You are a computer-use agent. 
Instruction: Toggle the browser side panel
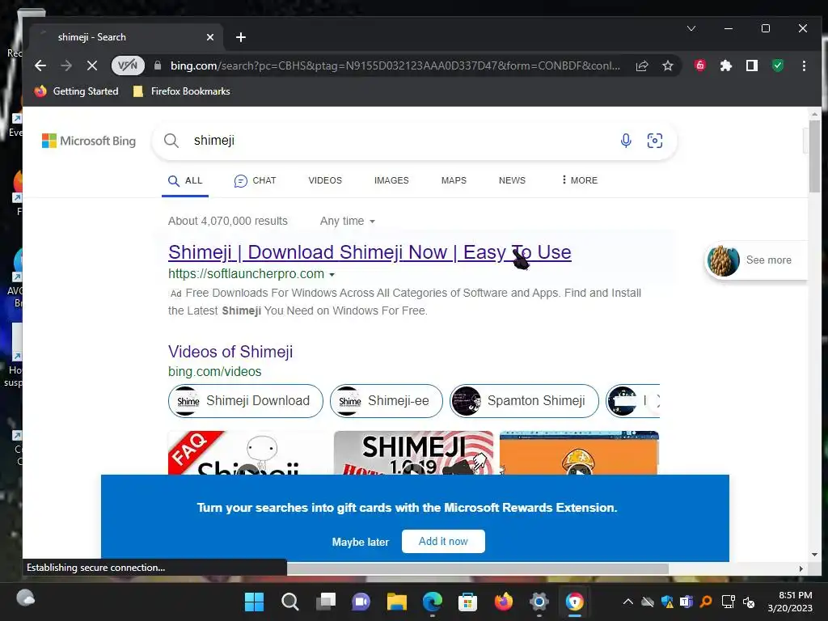(751, 65)
